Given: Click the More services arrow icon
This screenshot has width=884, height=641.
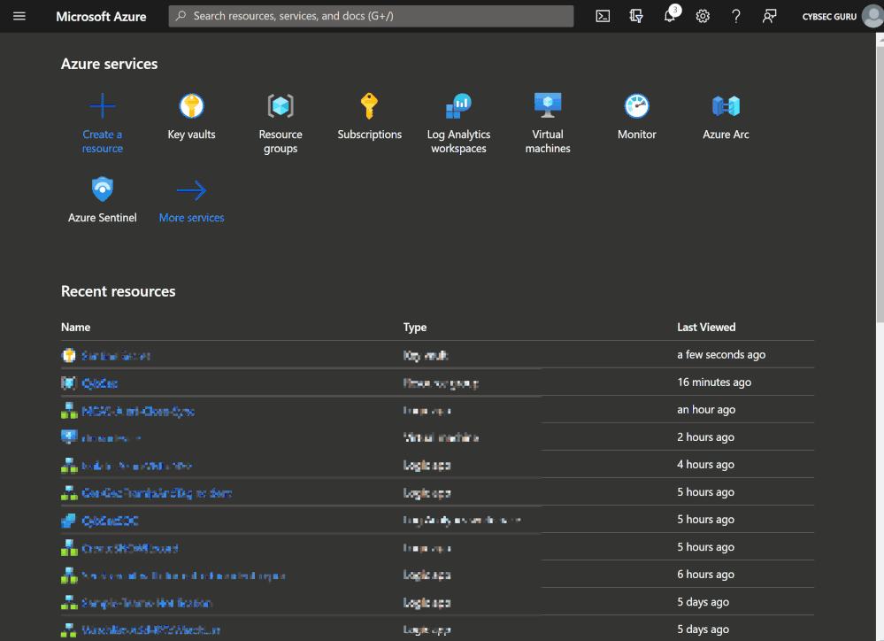Looking at the screenshot, I should click(x=192, y=190).
